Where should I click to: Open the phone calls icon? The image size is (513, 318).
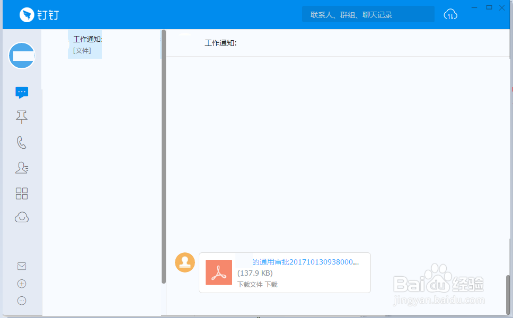(x=22, y=142)
